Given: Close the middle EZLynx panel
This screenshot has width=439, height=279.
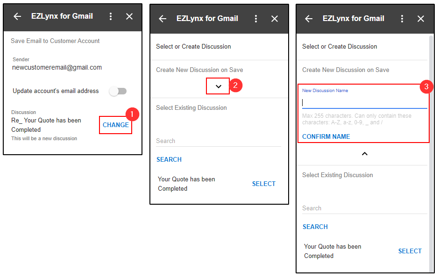Looking at the screenshot, I should [x=275, y=19].
